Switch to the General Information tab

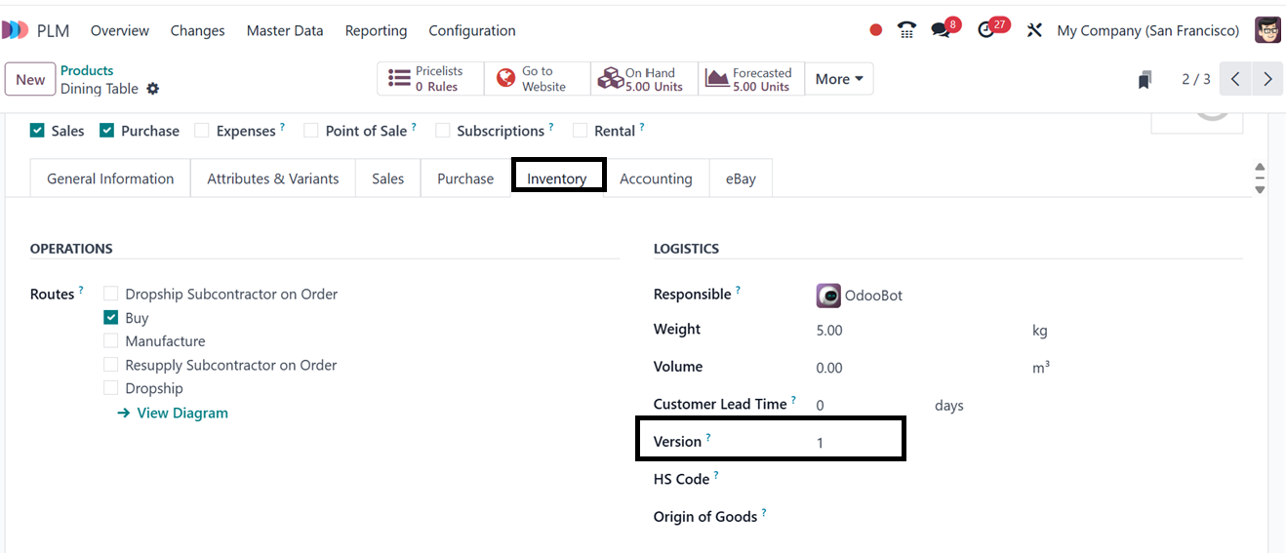(110, 178)
